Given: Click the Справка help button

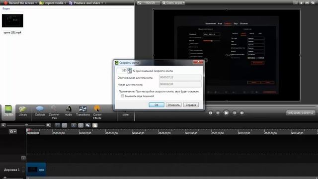Looking at the screenshot, I should pyautogui.click(x=191, y=105).
